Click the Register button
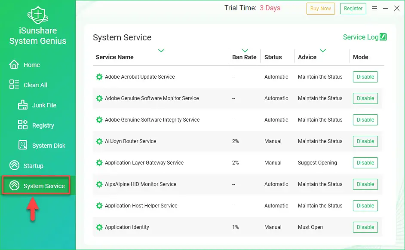Screen dimensions: 405x250 click(353, 8)
